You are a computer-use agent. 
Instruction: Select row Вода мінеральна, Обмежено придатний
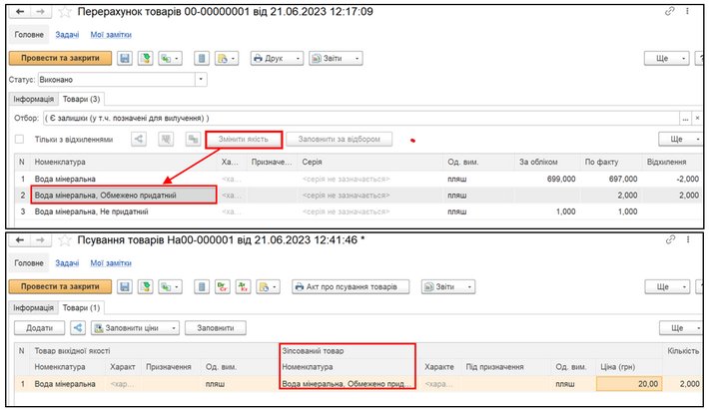pyautogui.click(x=123, y=195)
